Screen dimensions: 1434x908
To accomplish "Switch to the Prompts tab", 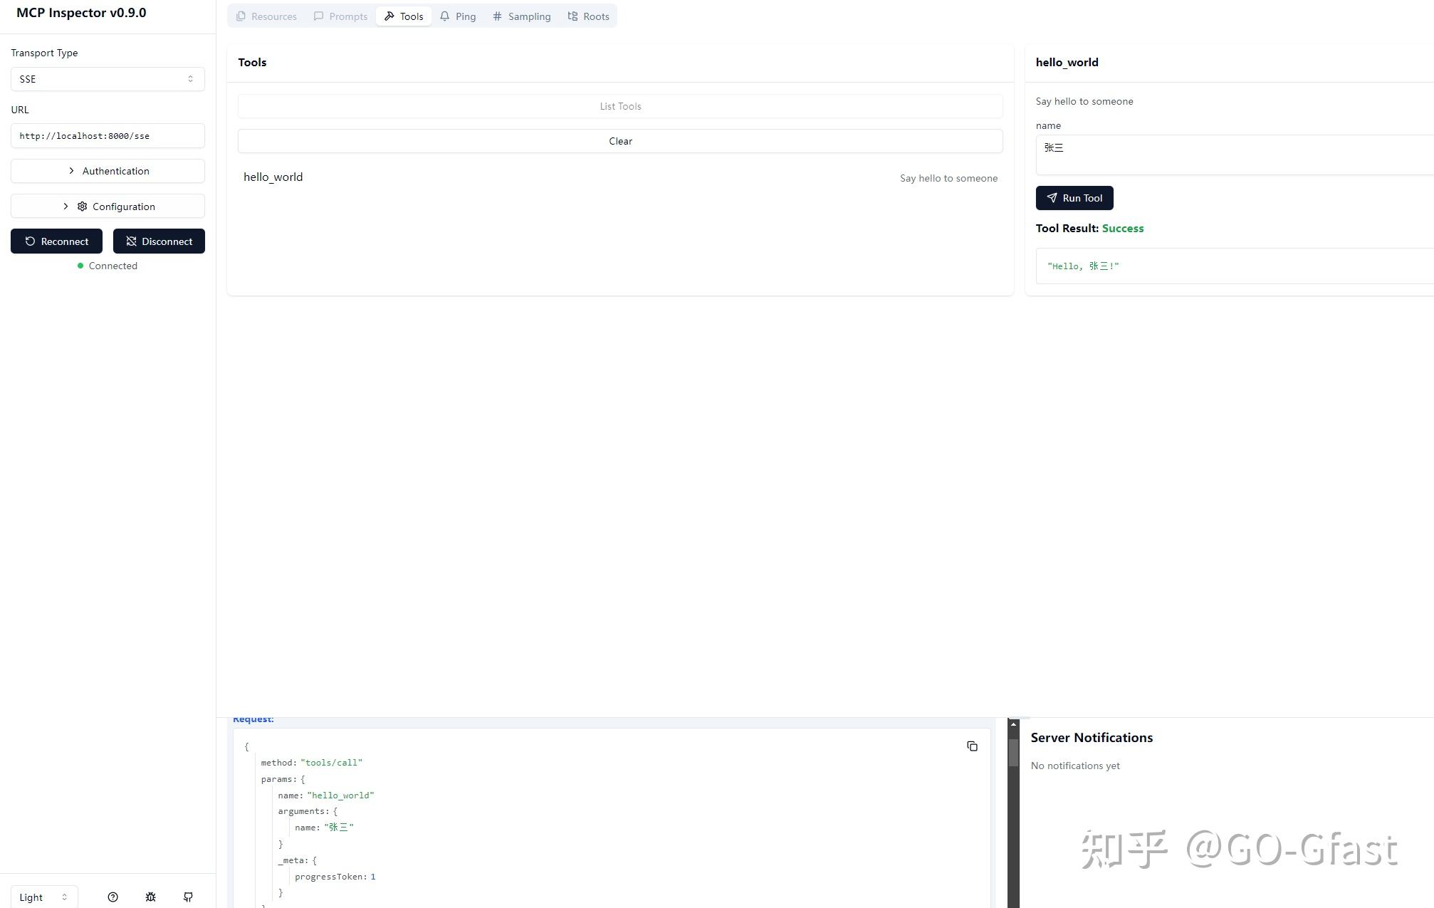I will [x=340, y=16].
